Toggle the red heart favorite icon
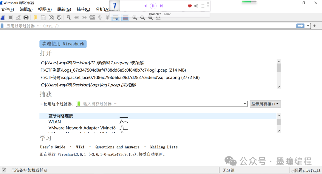This screenshot has height=174, width=322. pyautogui.click(x=190, y=6)
